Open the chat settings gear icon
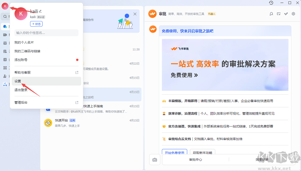This screenshot has height=171, width=301. [x=293, y=14]
